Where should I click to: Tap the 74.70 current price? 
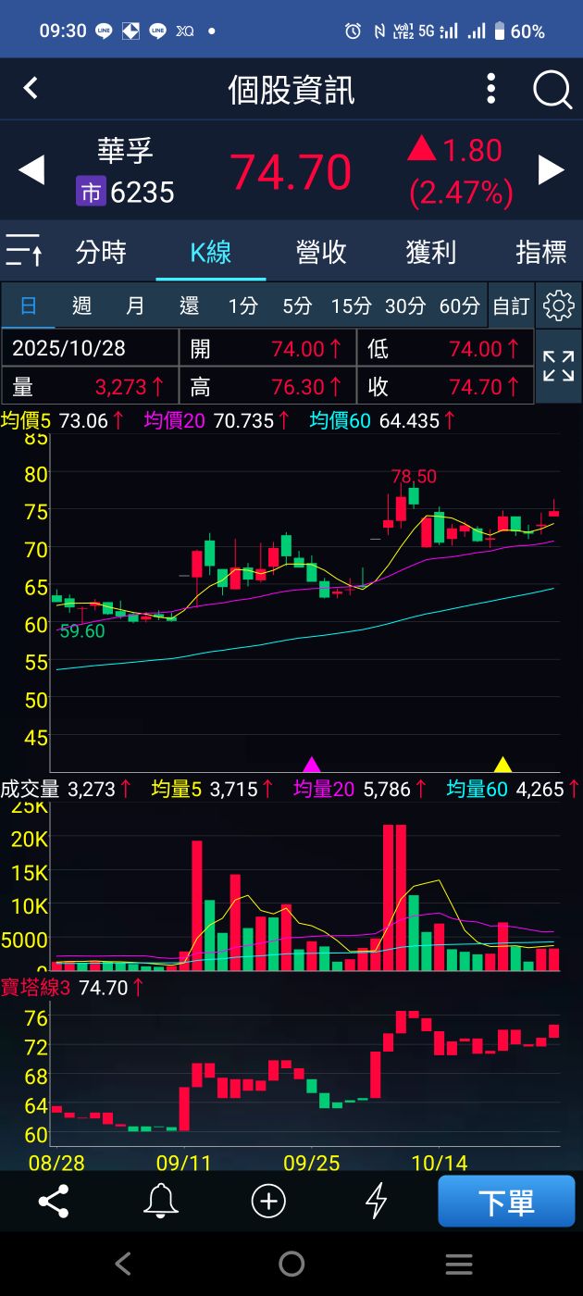(291, 172)
